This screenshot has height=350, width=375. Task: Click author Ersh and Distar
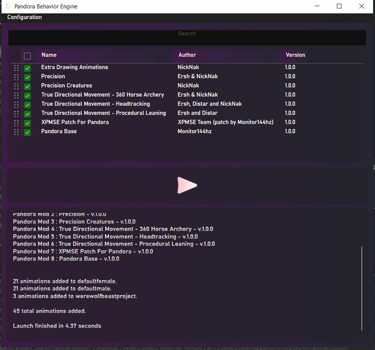pos(197,113)
